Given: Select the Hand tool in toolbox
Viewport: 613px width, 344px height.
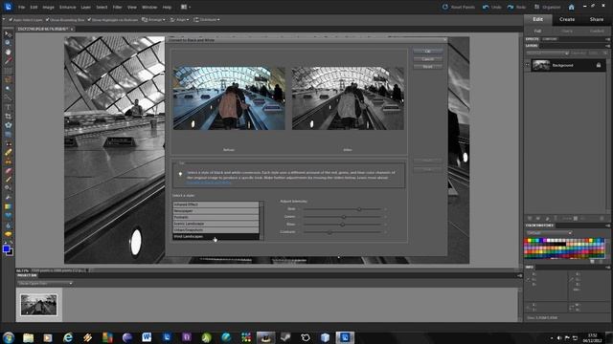Looking at the screenshot, I should pyautogui.click(x=8, y=52).
